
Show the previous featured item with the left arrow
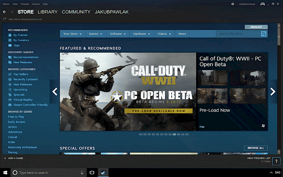pyautogui.click(x=55, y=92)
